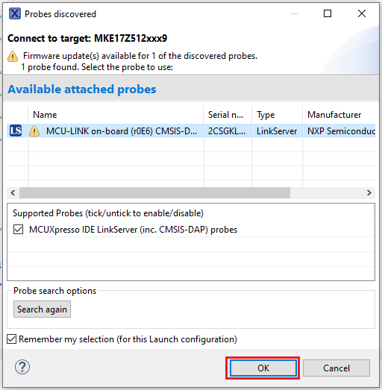
Task: Minimize the Probes discovered dialog
Action: pos(294,13)
